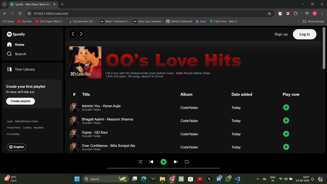Click the Admirin You track thumbnail
The height and width of the screenshot is (184, 327).
[x=75, y=107]
